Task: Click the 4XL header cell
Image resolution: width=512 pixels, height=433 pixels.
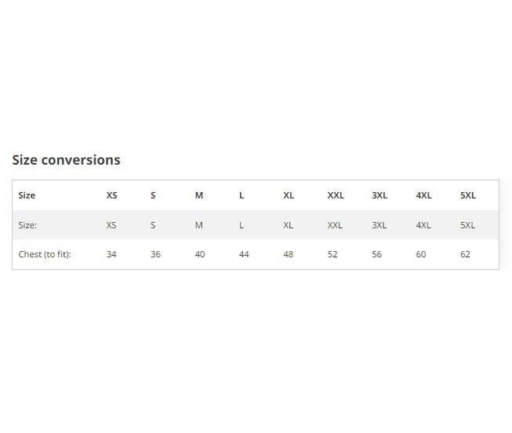Action: (x=424, y=195)
